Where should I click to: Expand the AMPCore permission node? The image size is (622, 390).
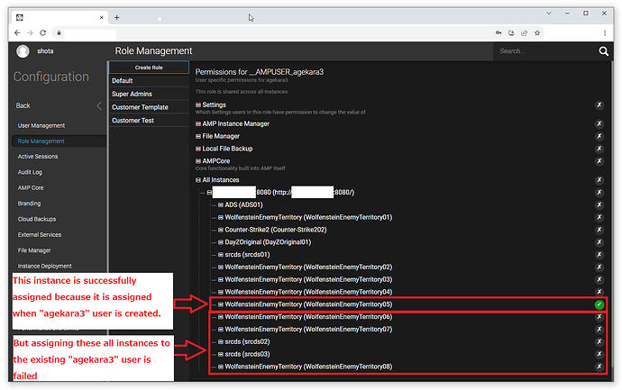point(198,161)
